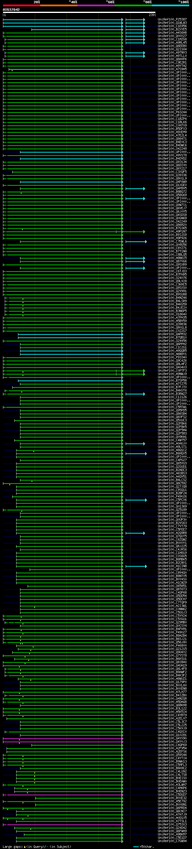Select hit label UniRef100_B7T1N8
192x849 pixels.
click(x=172, y=251)
